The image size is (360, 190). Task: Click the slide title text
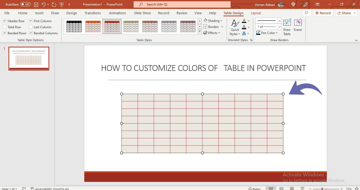coord(203,68)
